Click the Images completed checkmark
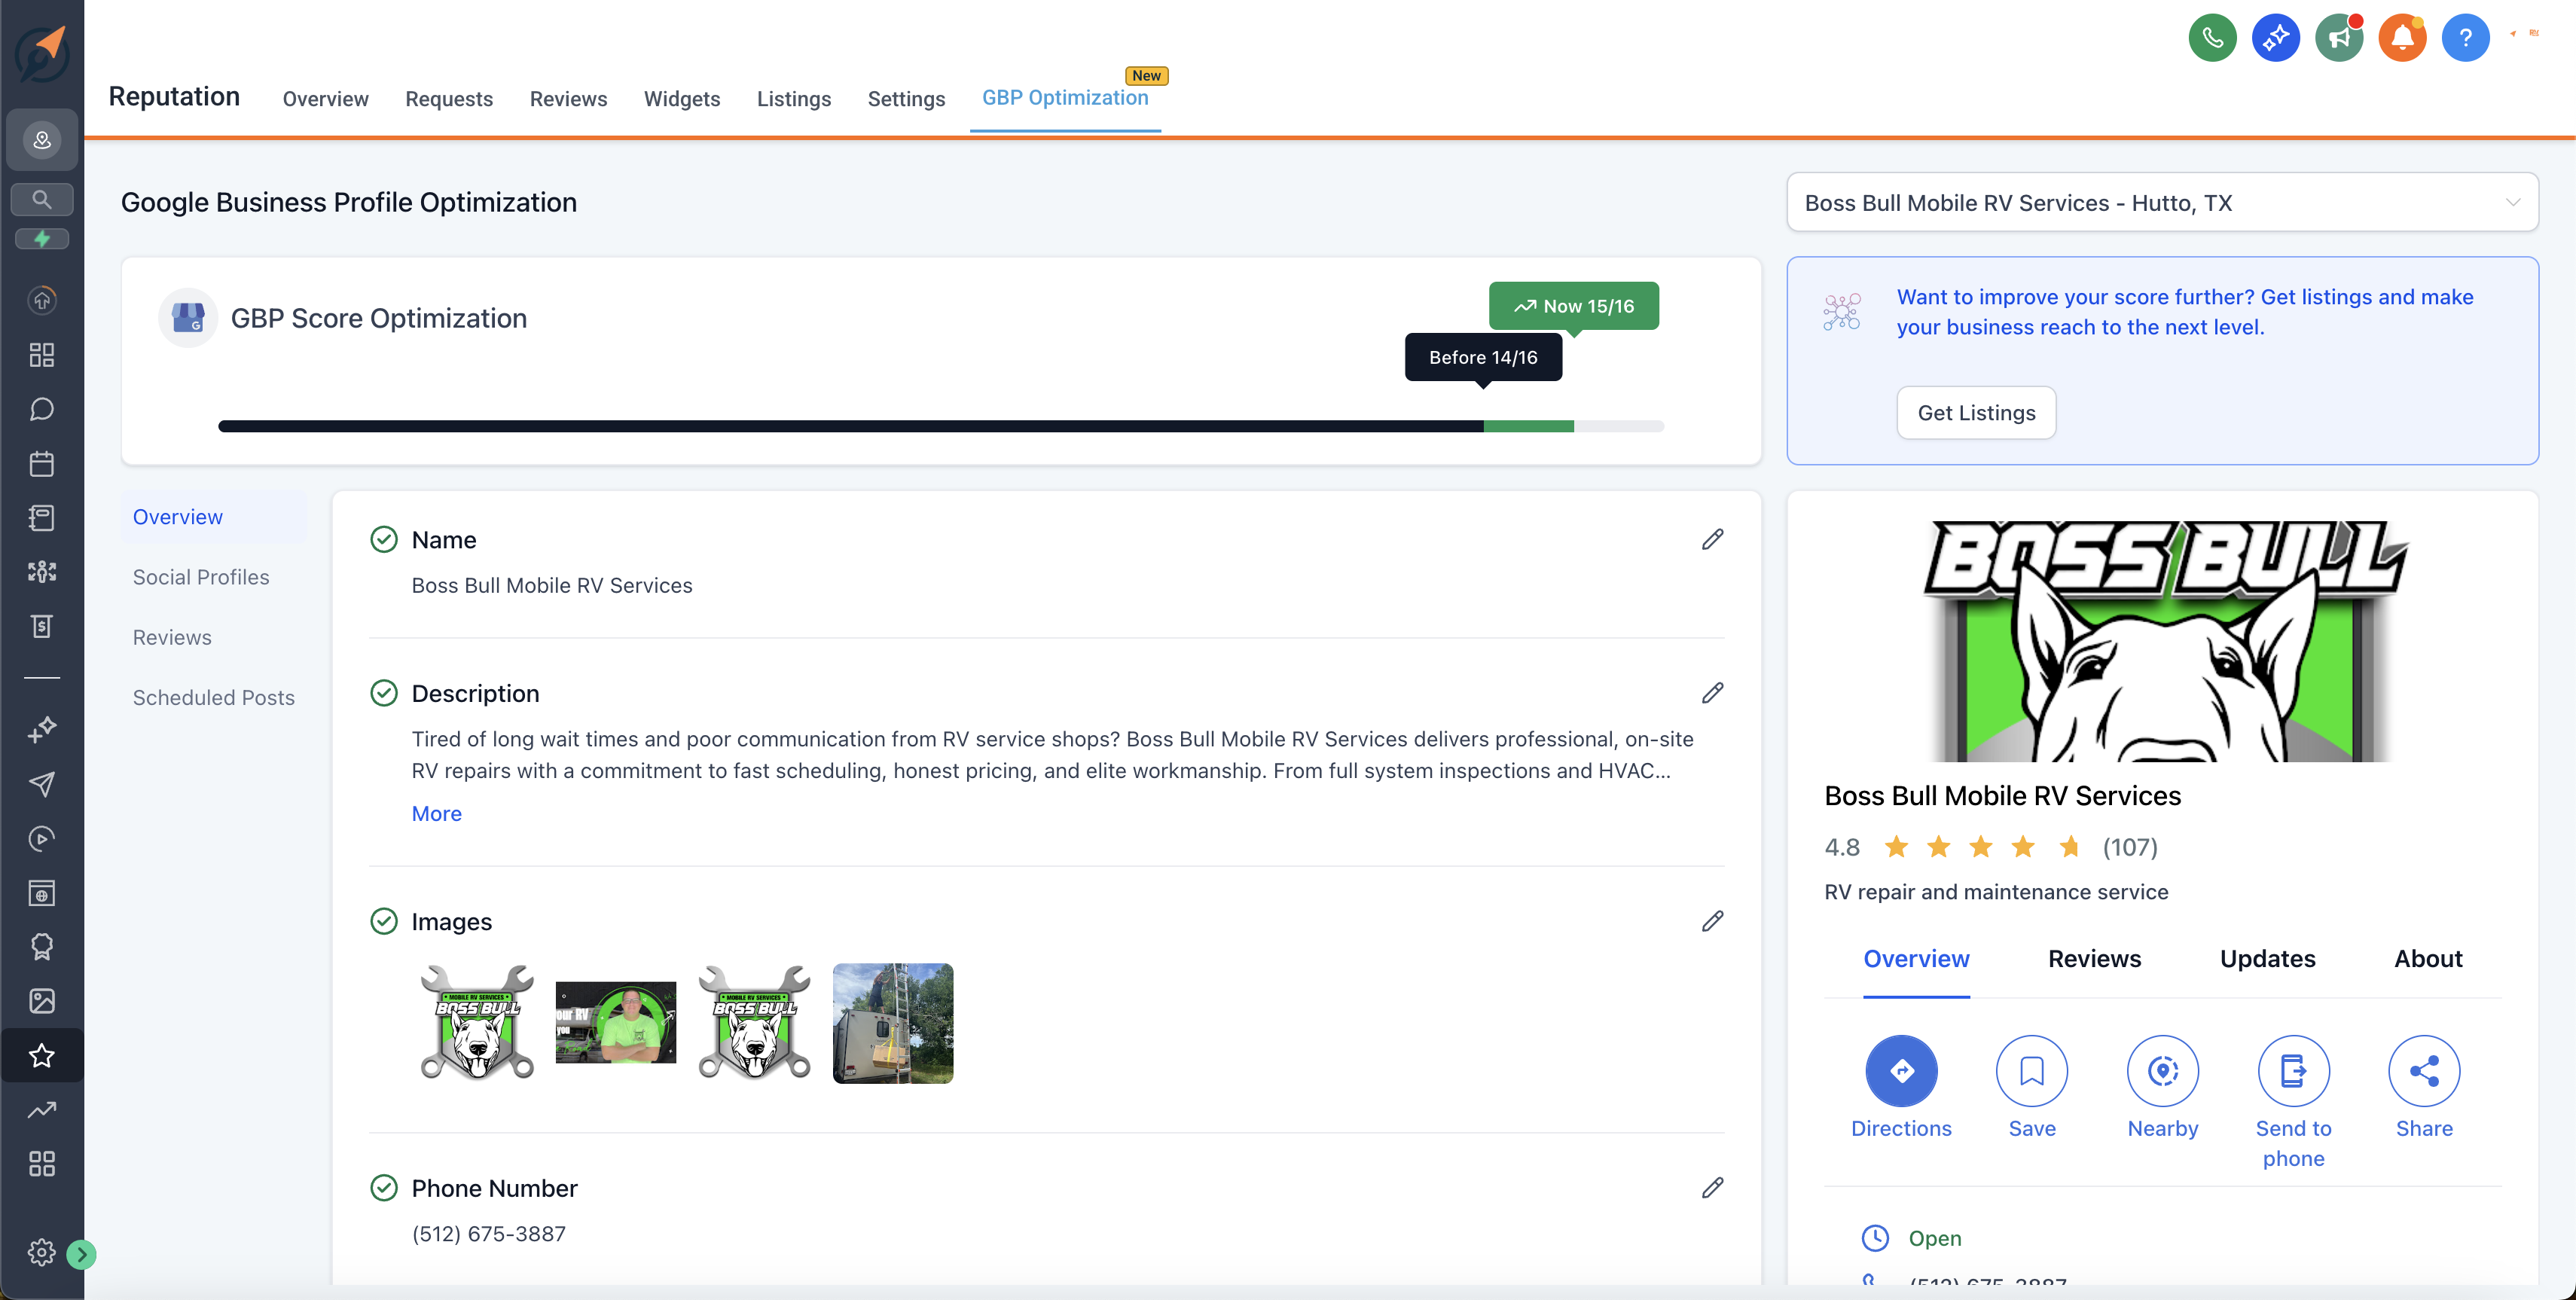 [x=384, y=921]
